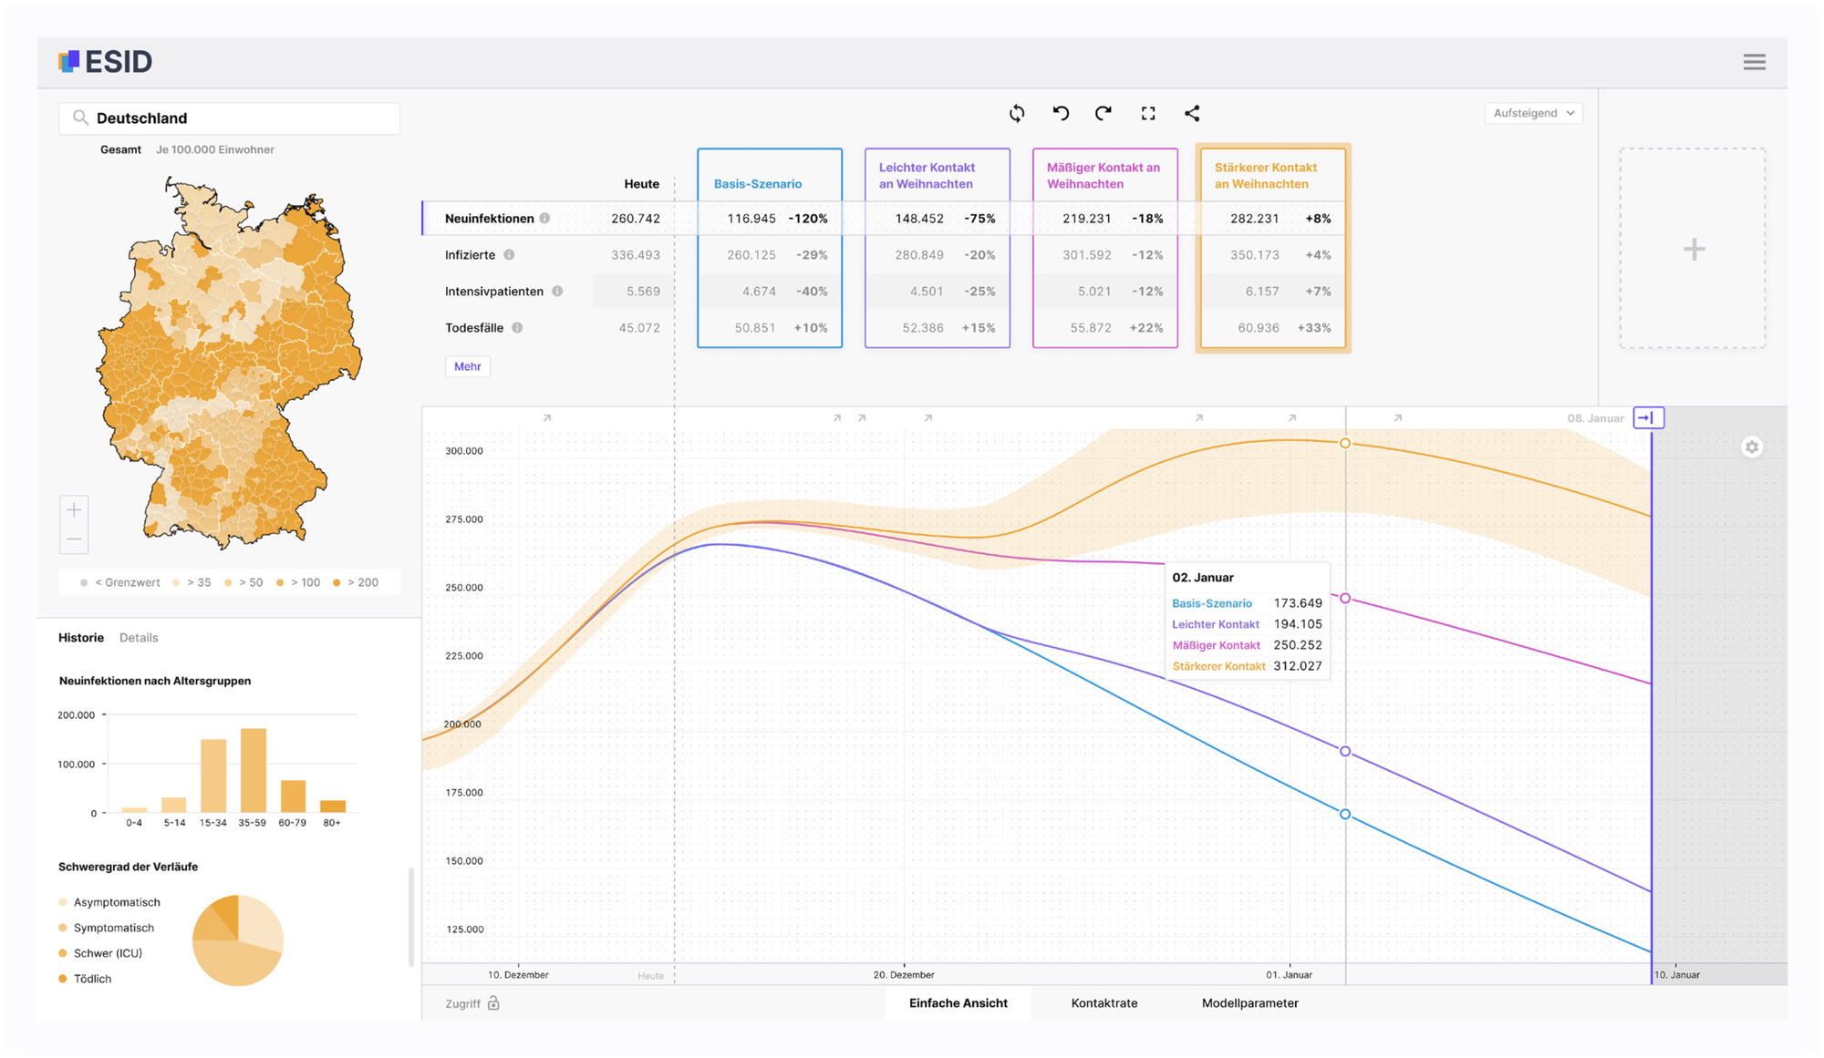Click the refresh/sync icon in toolbar
Screen dimensions: 1824x1058
click(x=1017, y=113)
